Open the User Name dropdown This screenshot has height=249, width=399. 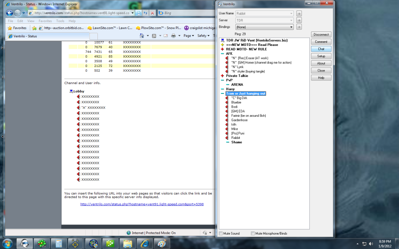[291, 14]
